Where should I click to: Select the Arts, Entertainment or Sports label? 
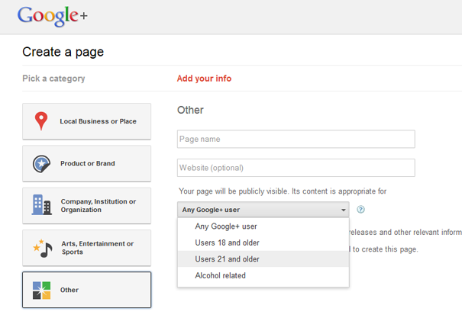coord(97,248)
